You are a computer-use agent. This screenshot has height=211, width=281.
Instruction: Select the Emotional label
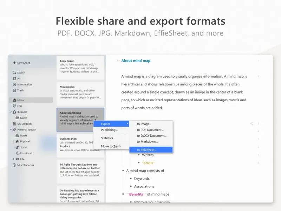pyautogui.click(x=26, y=153)
